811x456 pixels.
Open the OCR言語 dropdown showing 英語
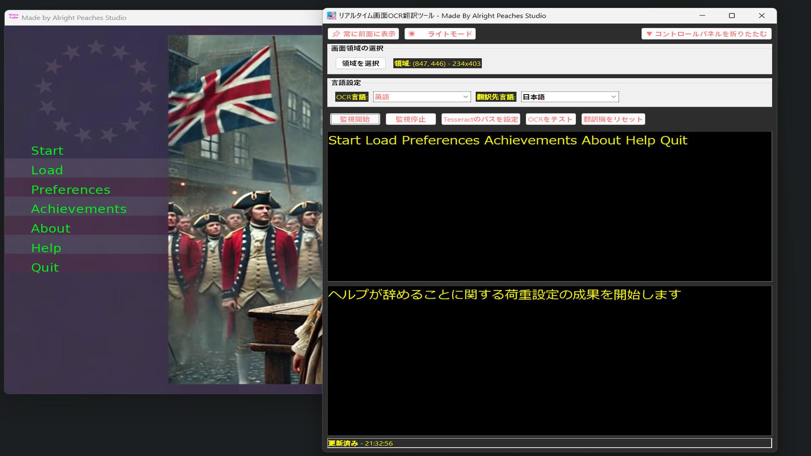[421, 97]
